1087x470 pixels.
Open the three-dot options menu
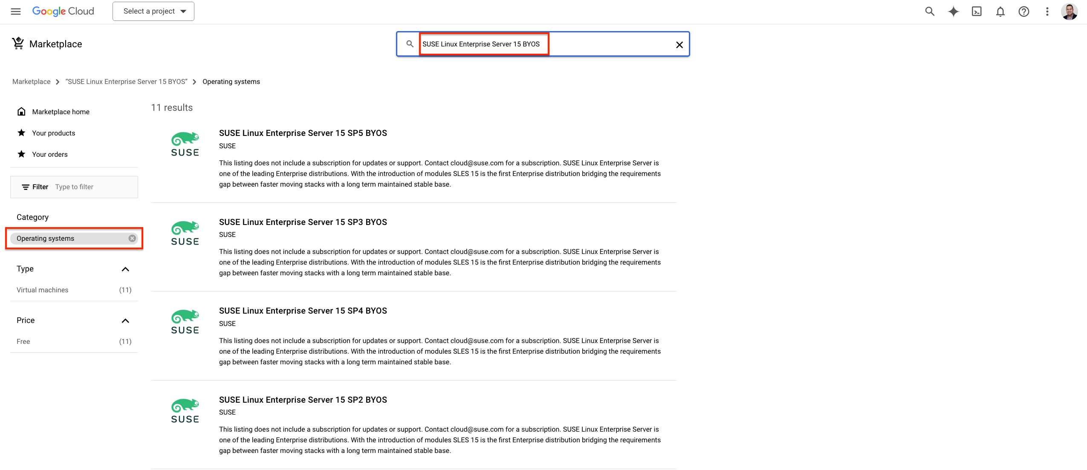coord(1047,12)
